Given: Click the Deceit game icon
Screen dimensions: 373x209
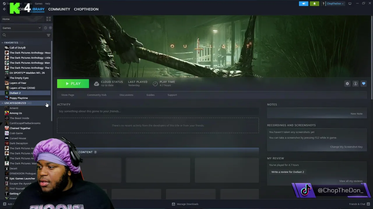Looking at the screenshot, I should pyautogui.click(x=7, y=168).
